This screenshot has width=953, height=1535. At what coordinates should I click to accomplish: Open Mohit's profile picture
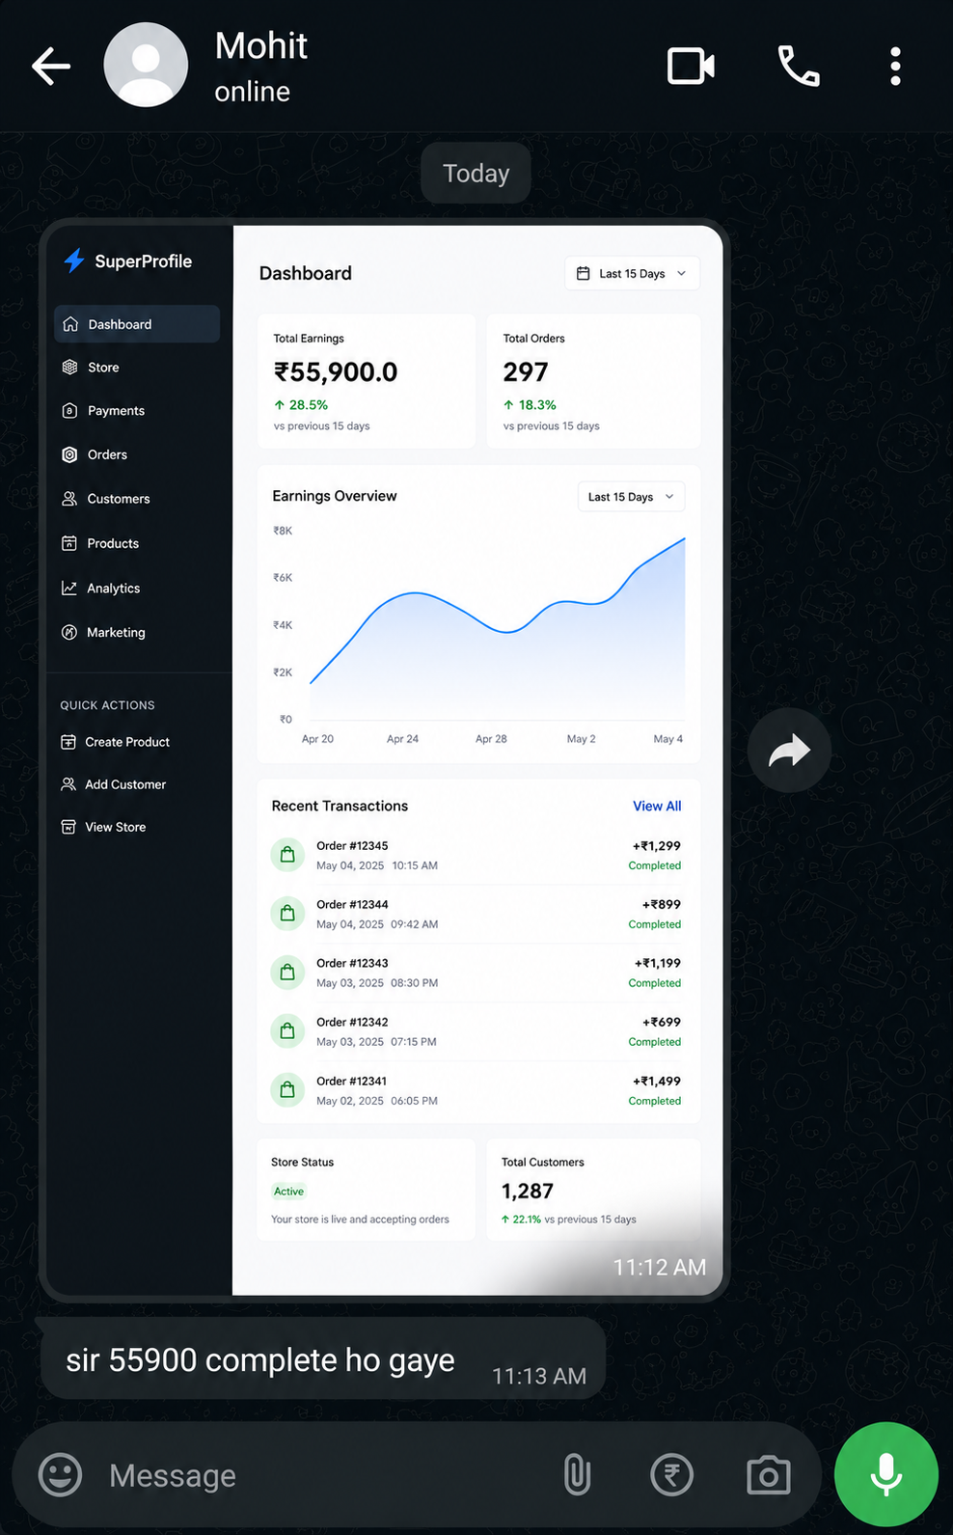tap(146, 66)
